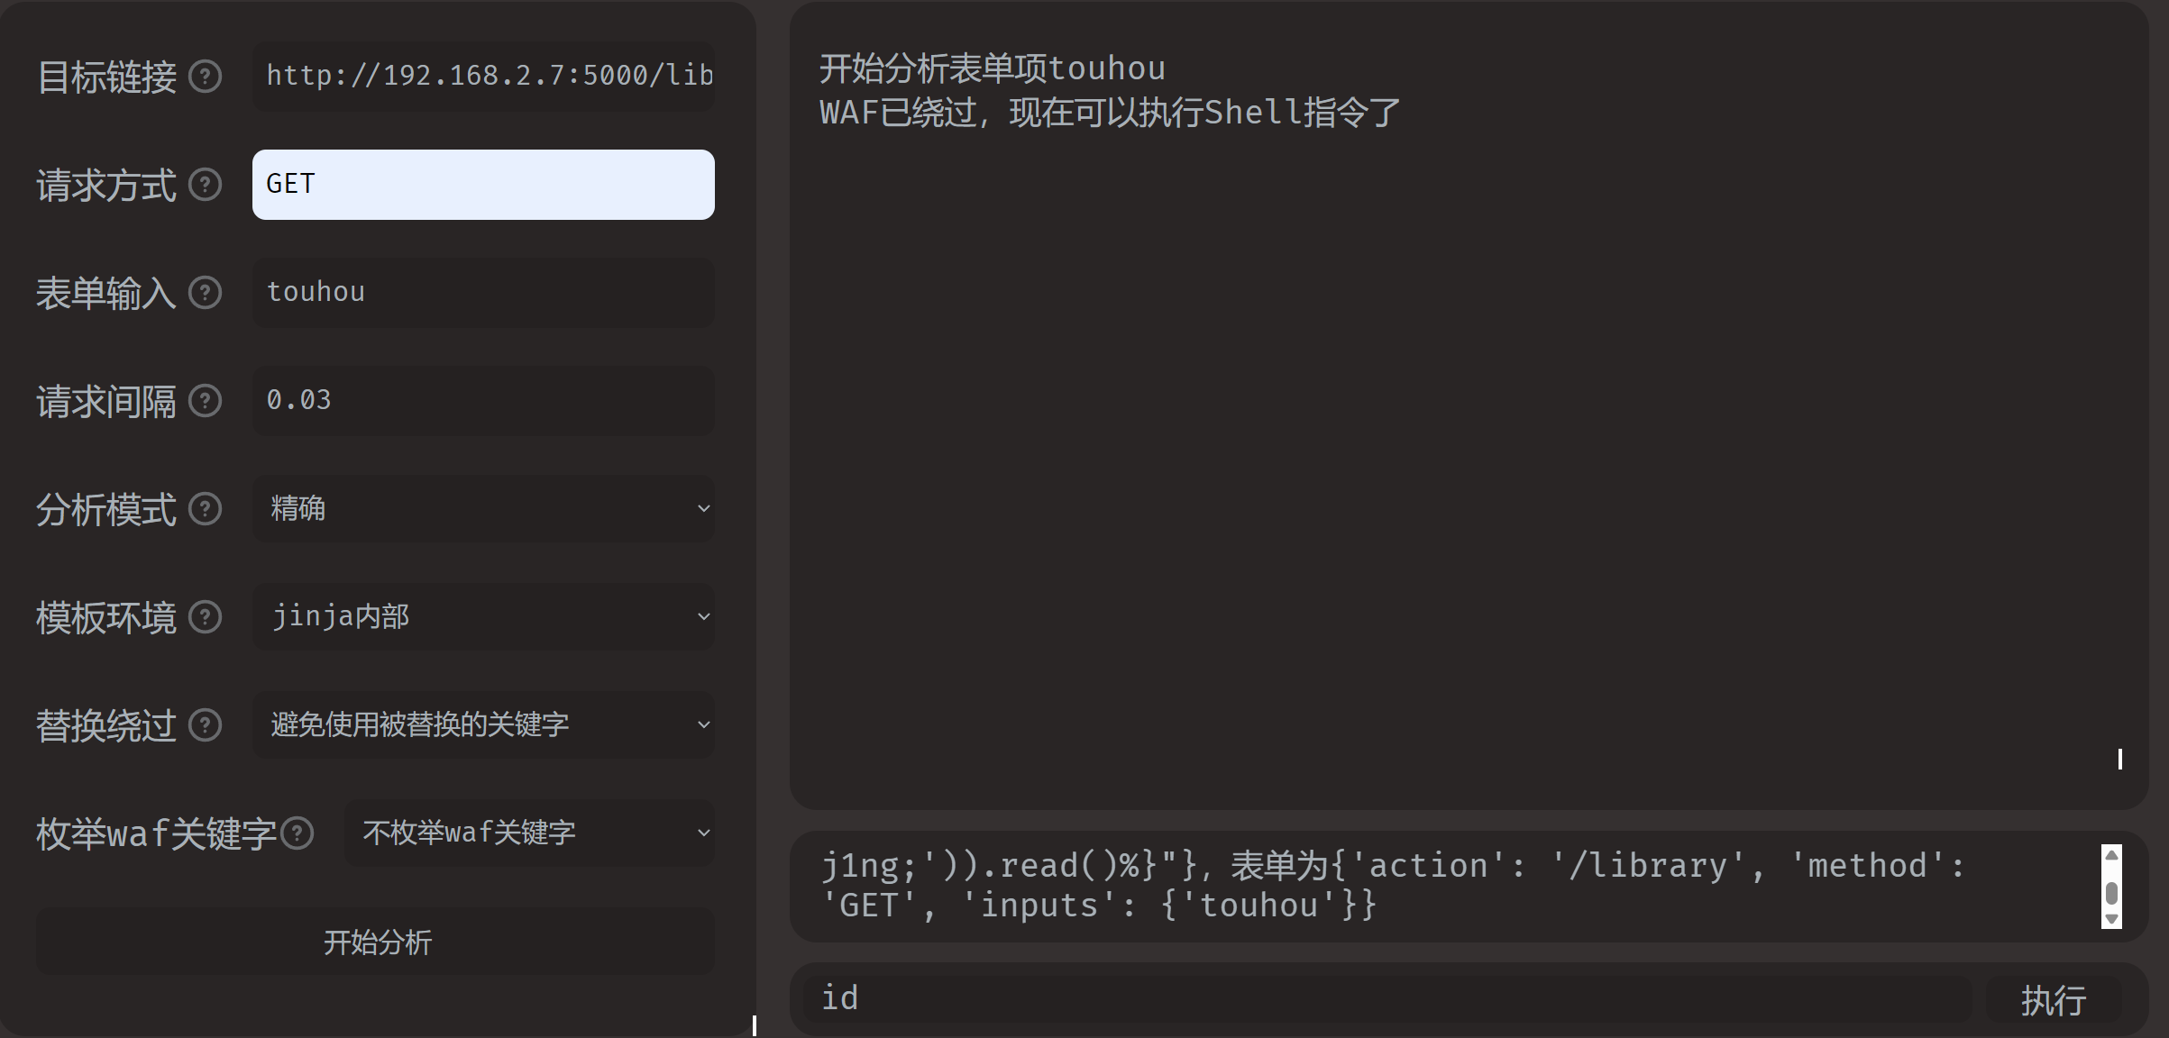Screen dimensions: 2169x1038
Task: Open the 分析模式 dropdown showing 精确
Action: click(x=483, y=509)
